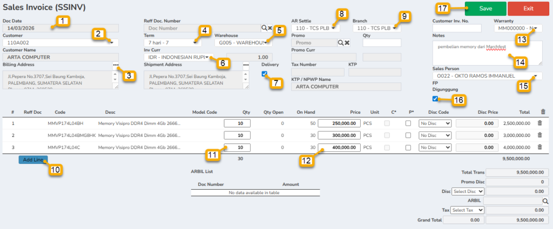Click the Reff Doc. Number search magnifier
Screen dimensions: 553x229
tap(265, 27)
